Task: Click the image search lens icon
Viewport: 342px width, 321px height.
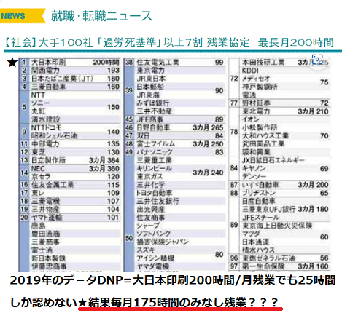Action: tap(317, 60)
